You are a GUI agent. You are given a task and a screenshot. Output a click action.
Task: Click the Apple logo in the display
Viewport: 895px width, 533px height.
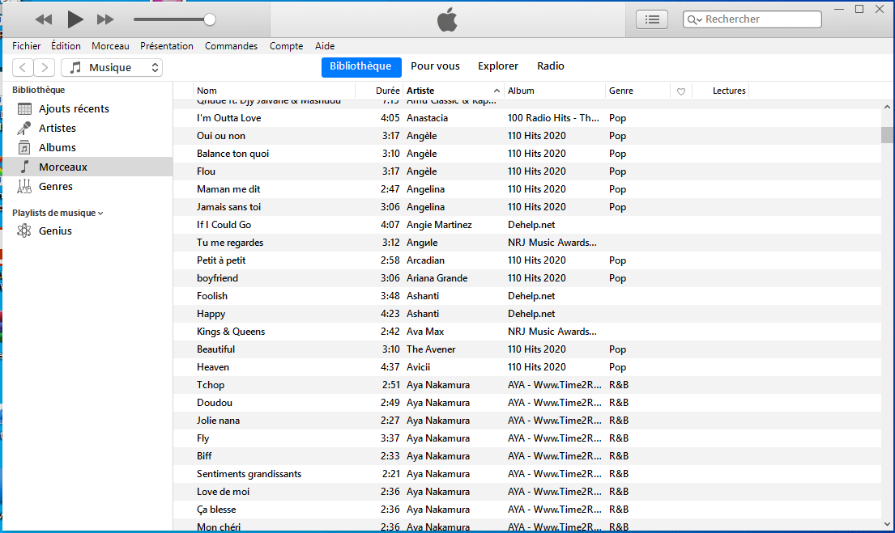[447, 20]
